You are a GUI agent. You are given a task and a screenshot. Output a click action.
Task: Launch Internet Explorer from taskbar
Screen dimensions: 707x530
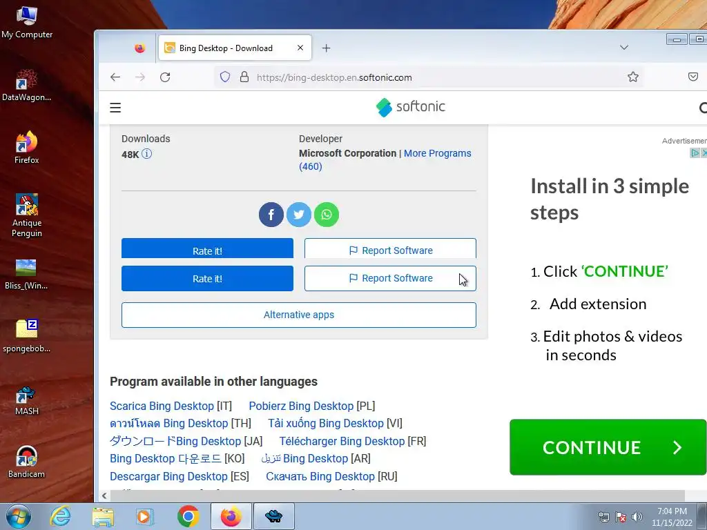pyautogui.click(x=61, y=516)
